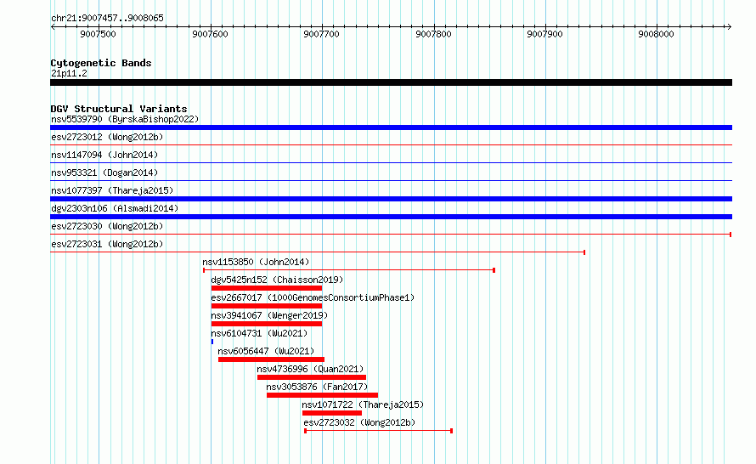Click the right arrowhead of the ruler
Image resolution: width=756 pixels, height=464 pixels.
(x=730, y=26)
